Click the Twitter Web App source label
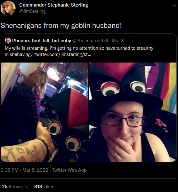Viewport: 178px width, 192px height. click(x=69, y=170)
